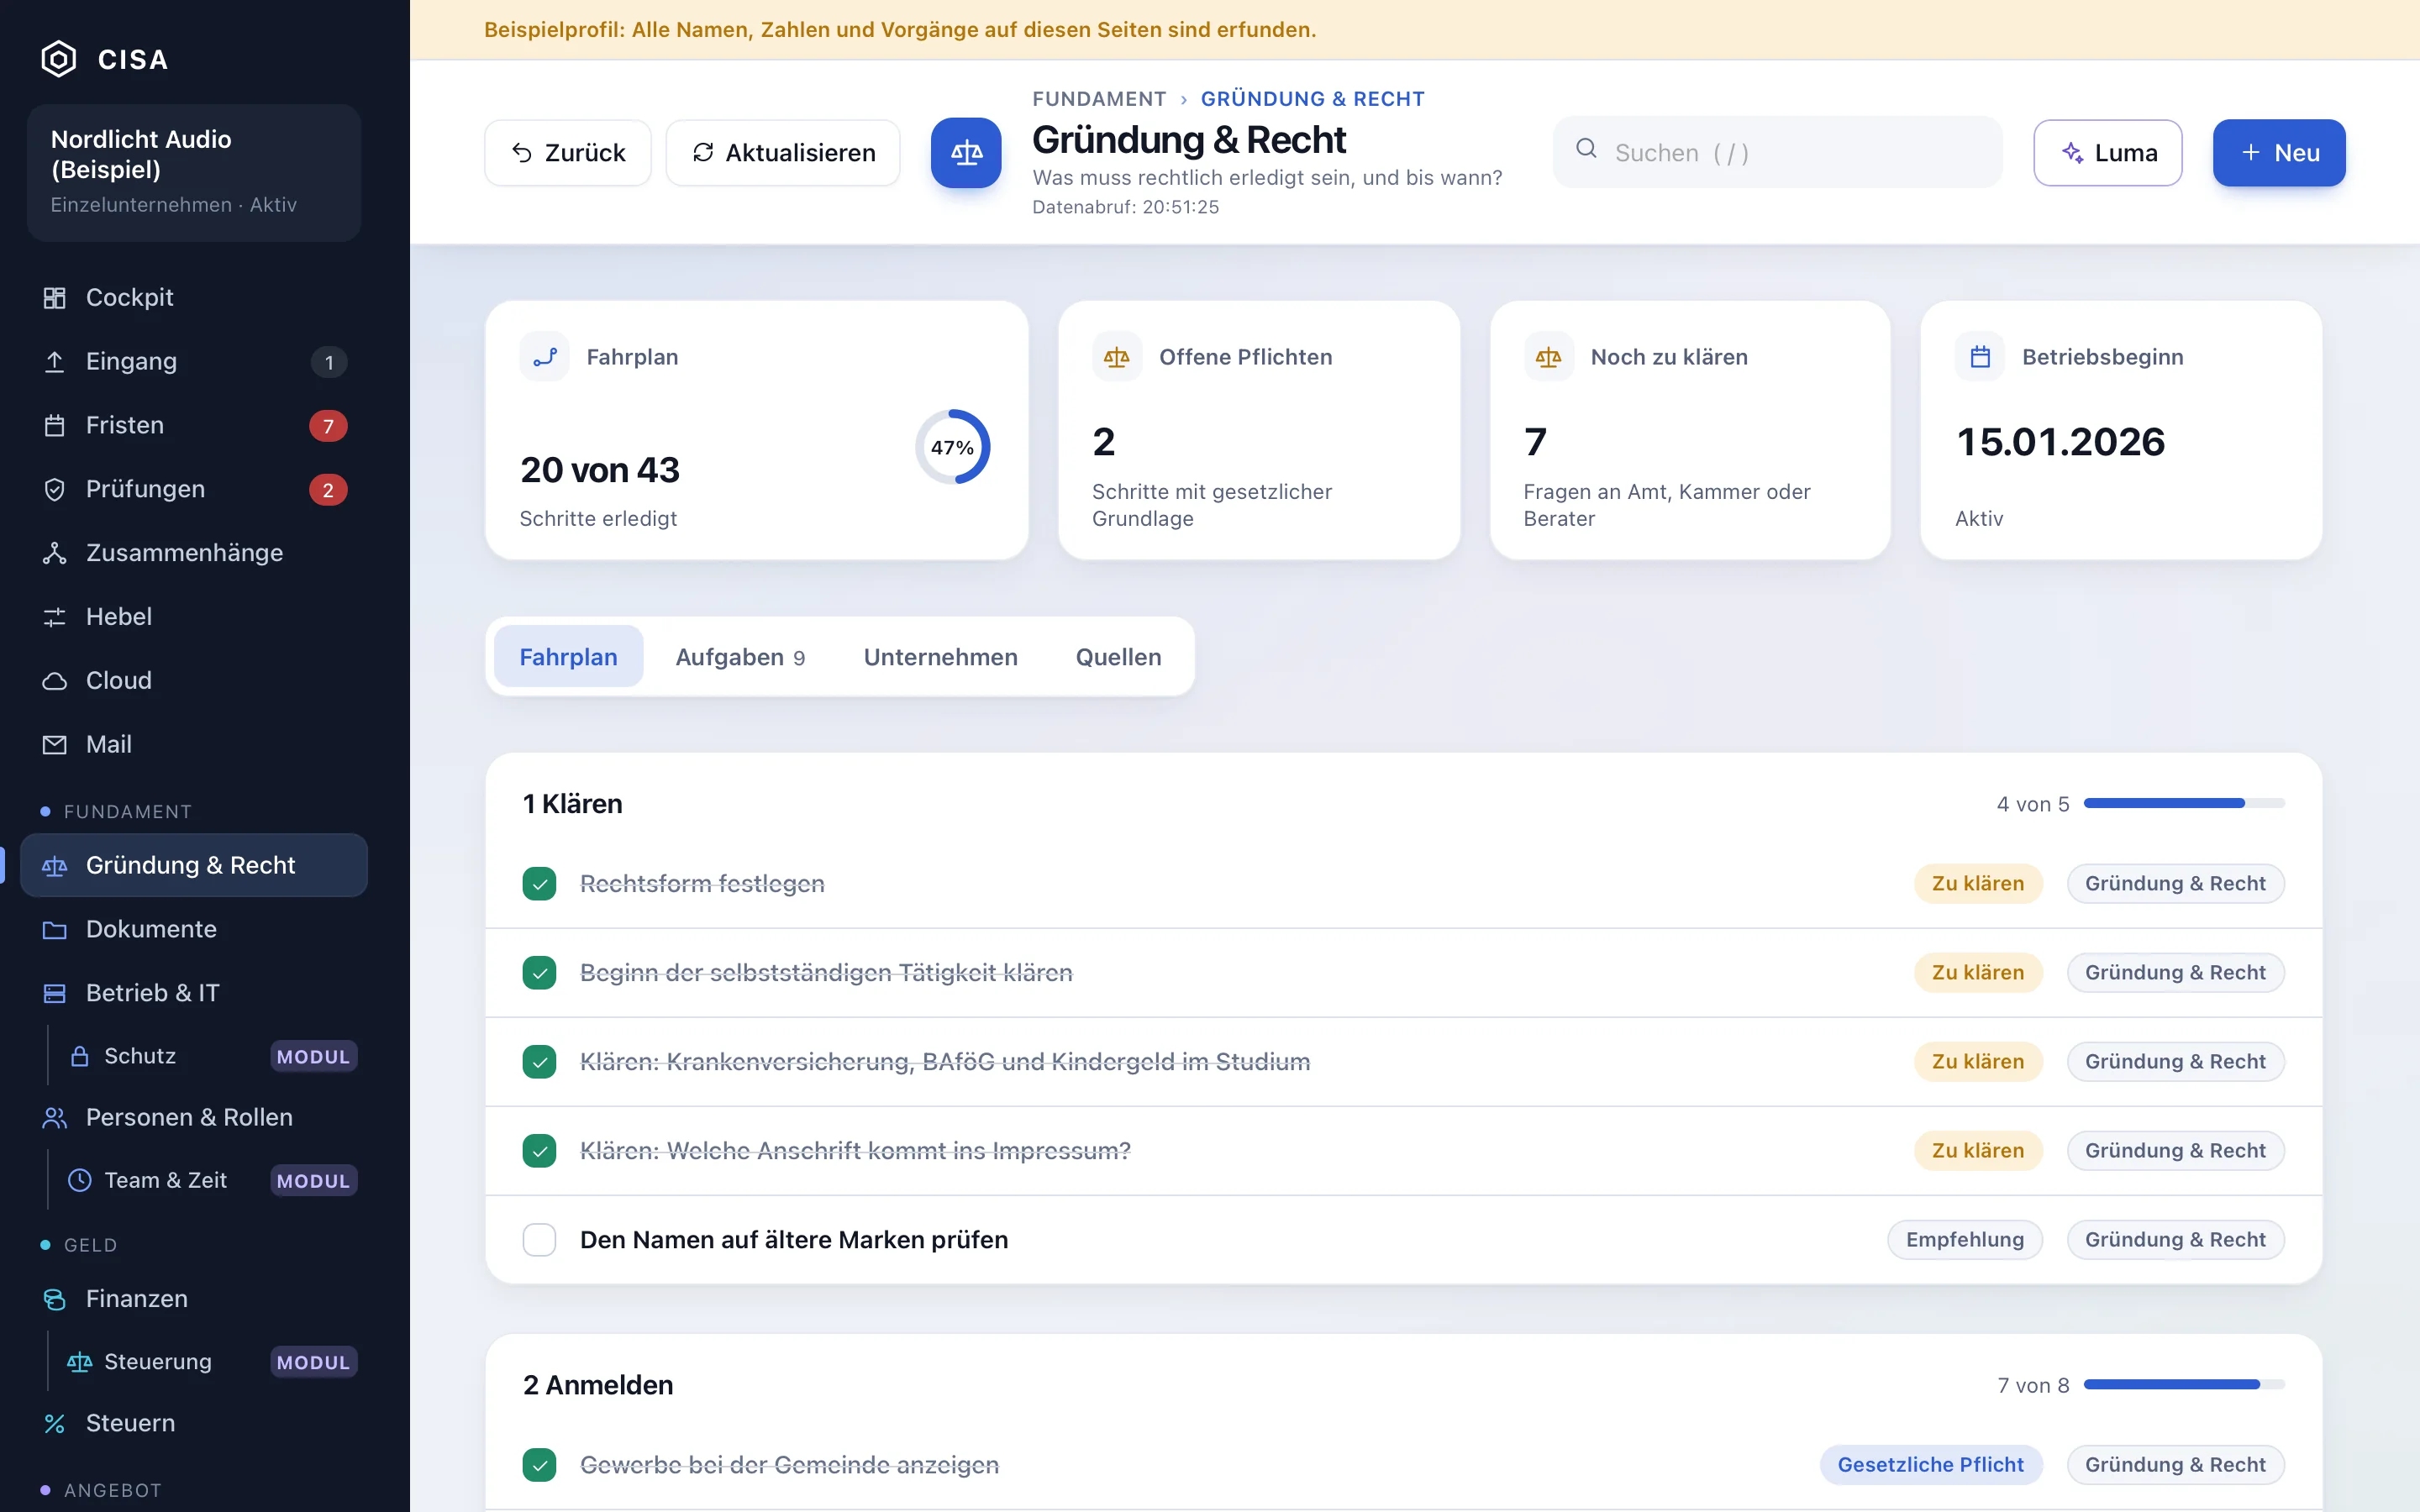
Task: Click the Neu button
Action: [2279, 153]
